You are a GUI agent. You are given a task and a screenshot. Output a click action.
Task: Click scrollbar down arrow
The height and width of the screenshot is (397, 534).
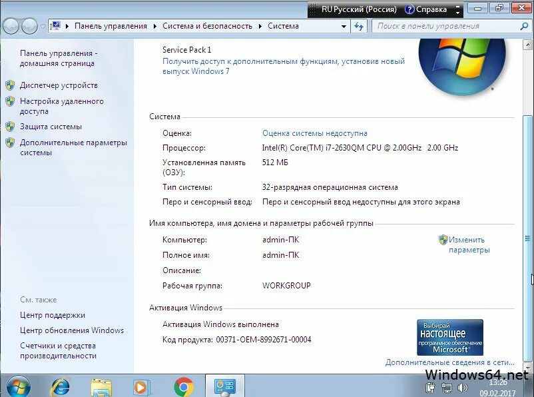pos(527,367)
